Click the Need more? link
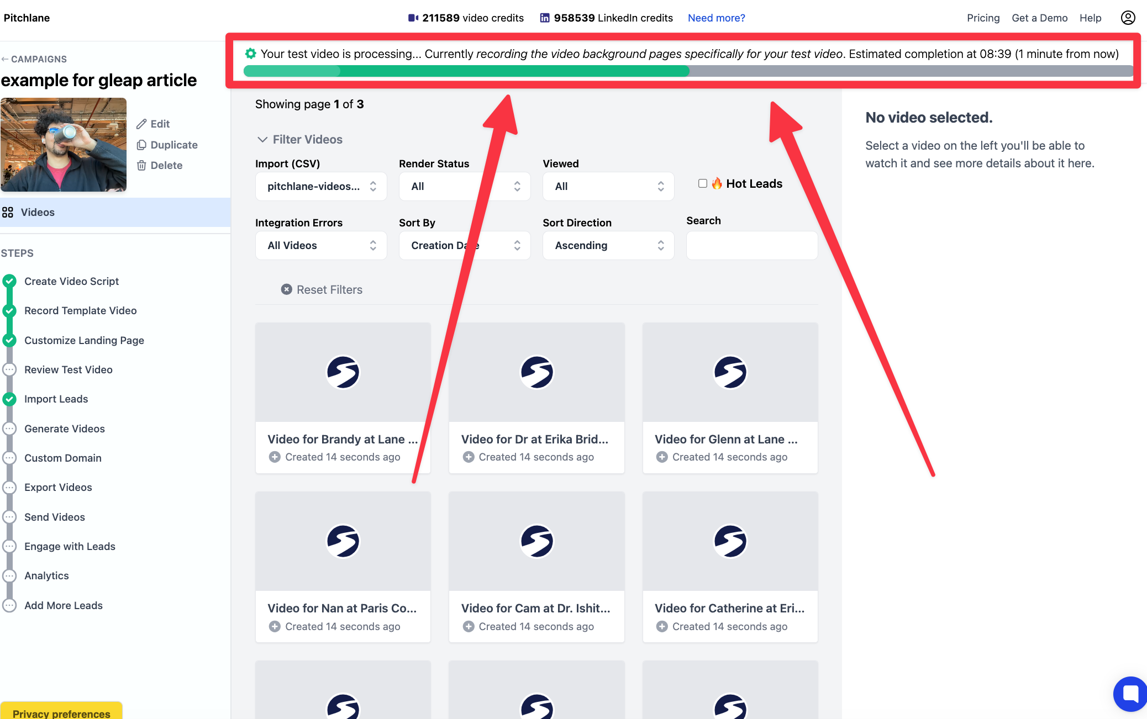Screen dimensions: 1147x719 coord(716,18)
